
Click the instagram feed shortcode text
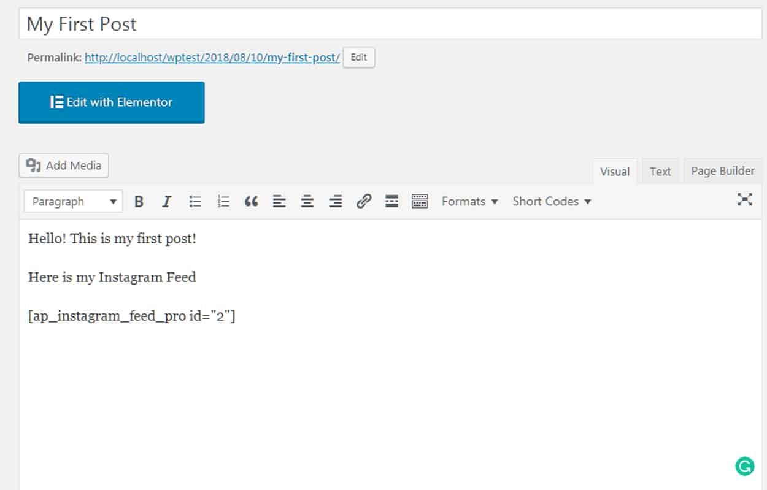coord(132,316)
